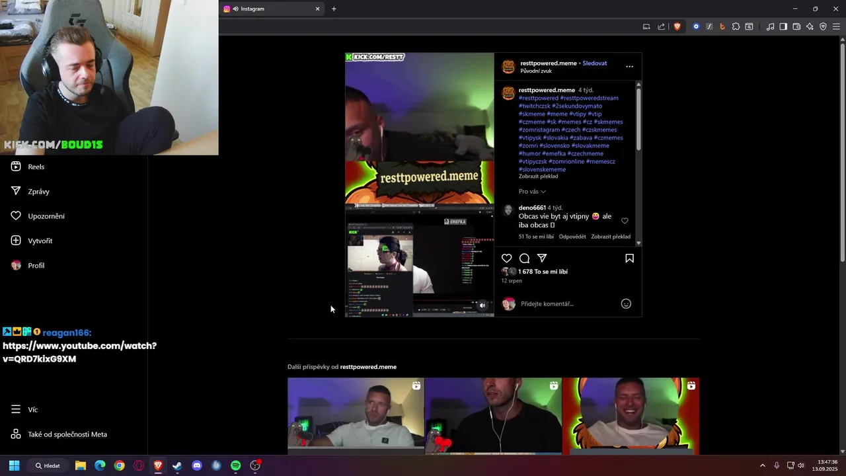Open a new browser tab
846x476 pixels.
pyautogui.click(x=334, y=9)
